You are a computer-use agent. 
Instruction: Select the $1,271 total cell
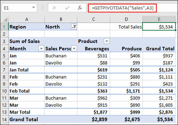coord(159,98)
